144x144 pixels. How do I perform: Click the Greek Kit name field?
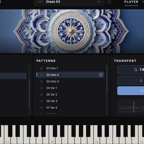(69, 2)
